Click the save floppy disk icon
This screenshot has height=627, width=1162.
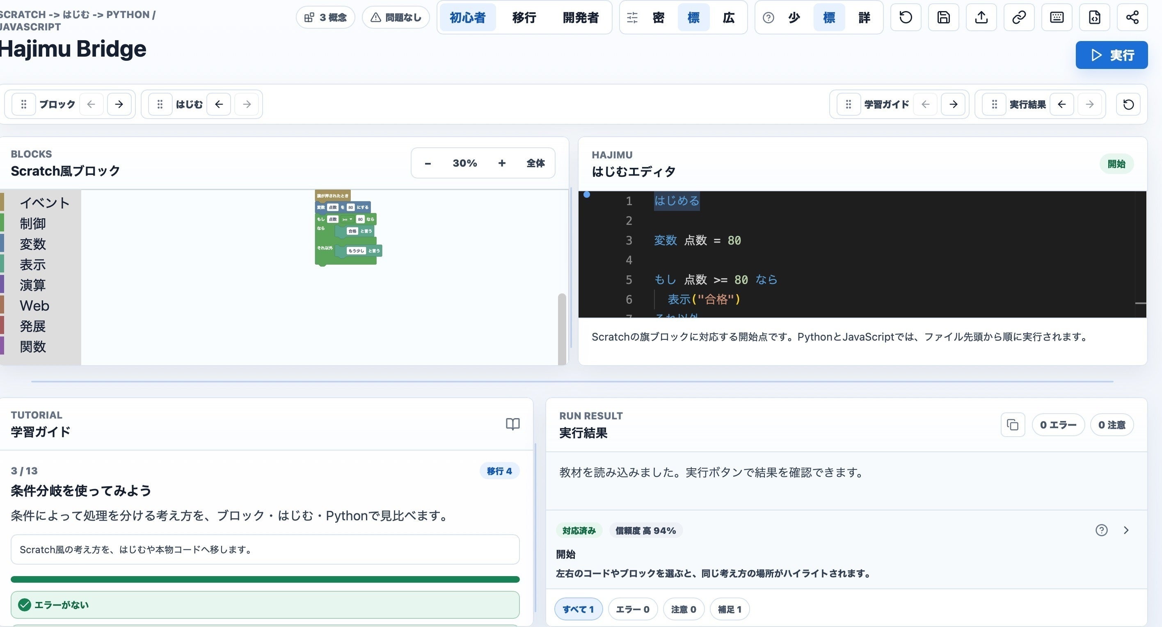(x=944, y=18)
